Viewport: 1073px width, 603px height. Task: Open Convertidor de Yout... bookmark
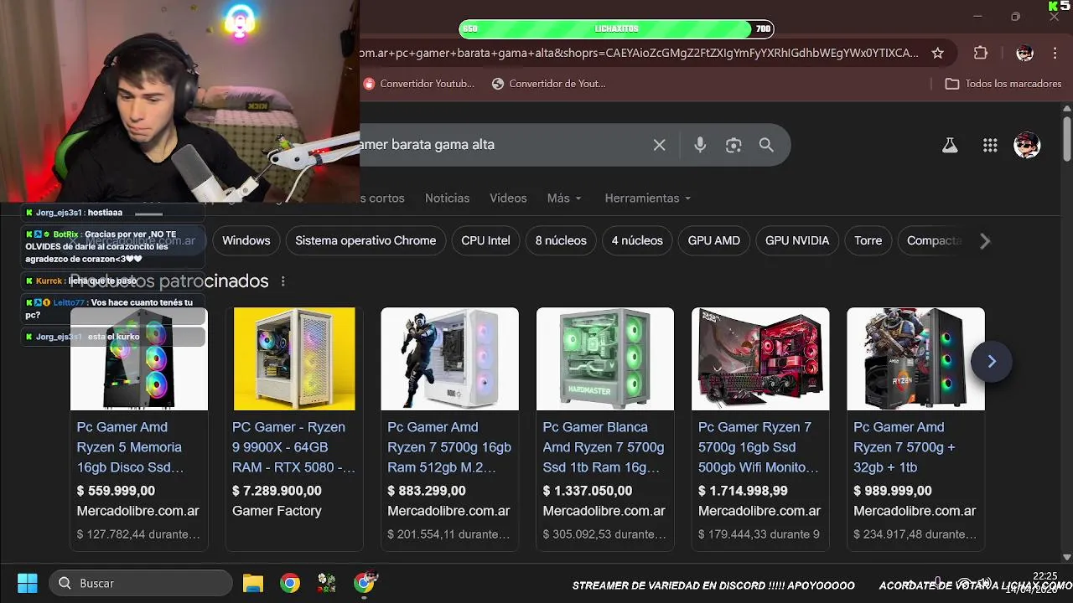coord(549,84)
